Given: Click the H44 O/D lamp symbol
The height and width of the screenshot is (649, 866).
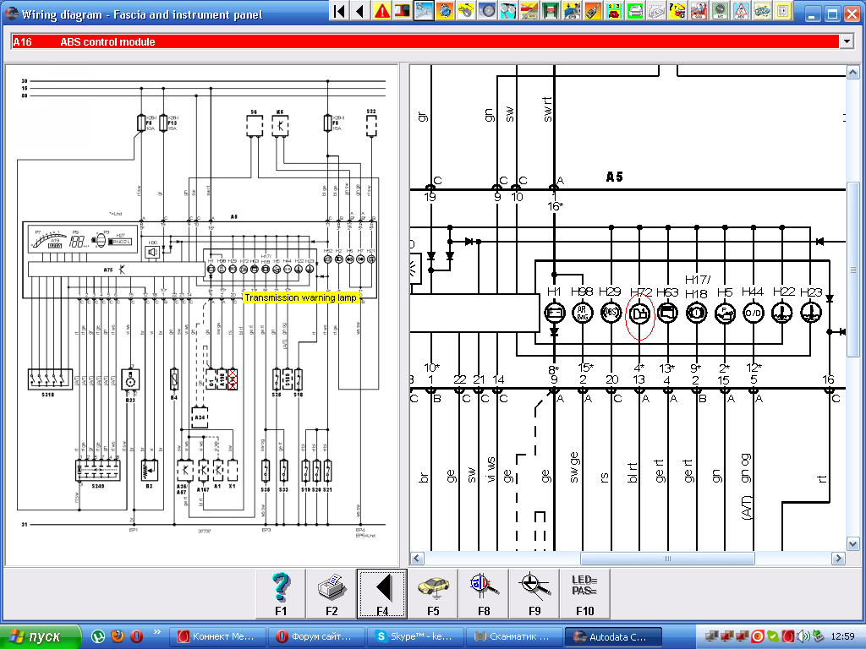Looking at the screenshot, I should [754, 313].
